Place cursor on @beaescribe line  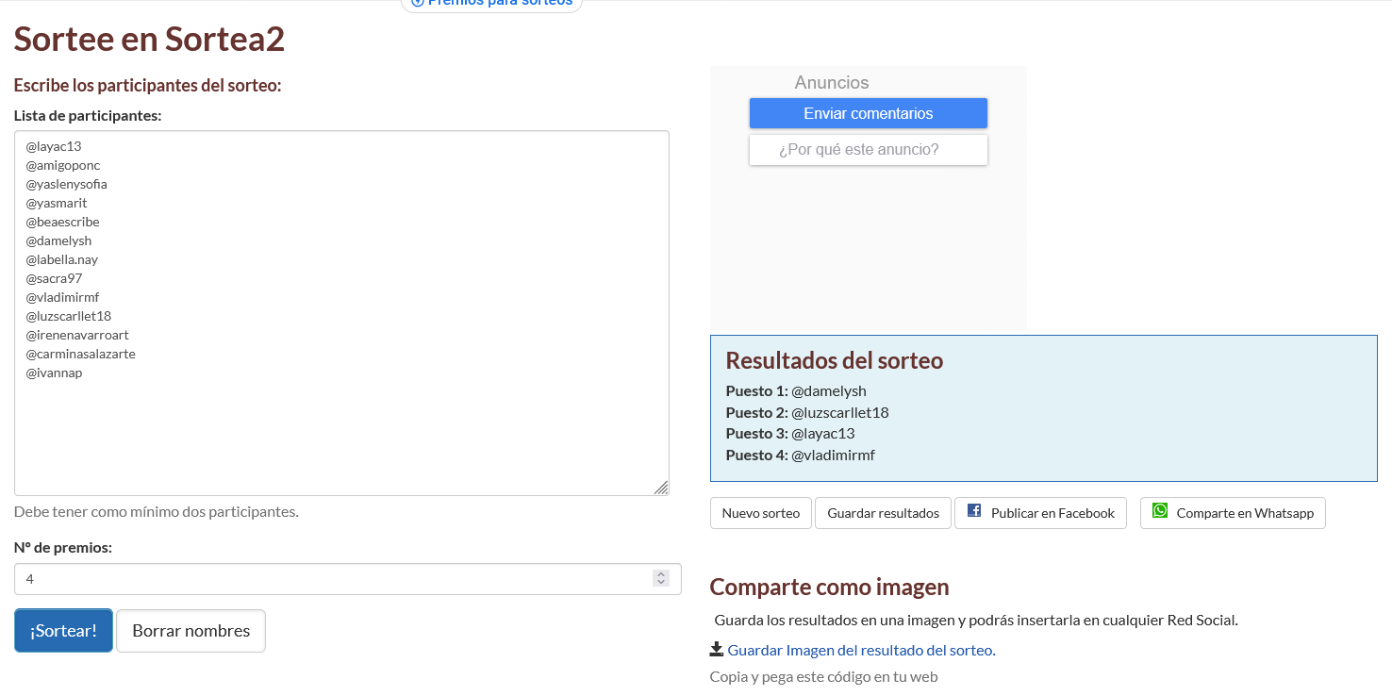(x=62, y=222)
